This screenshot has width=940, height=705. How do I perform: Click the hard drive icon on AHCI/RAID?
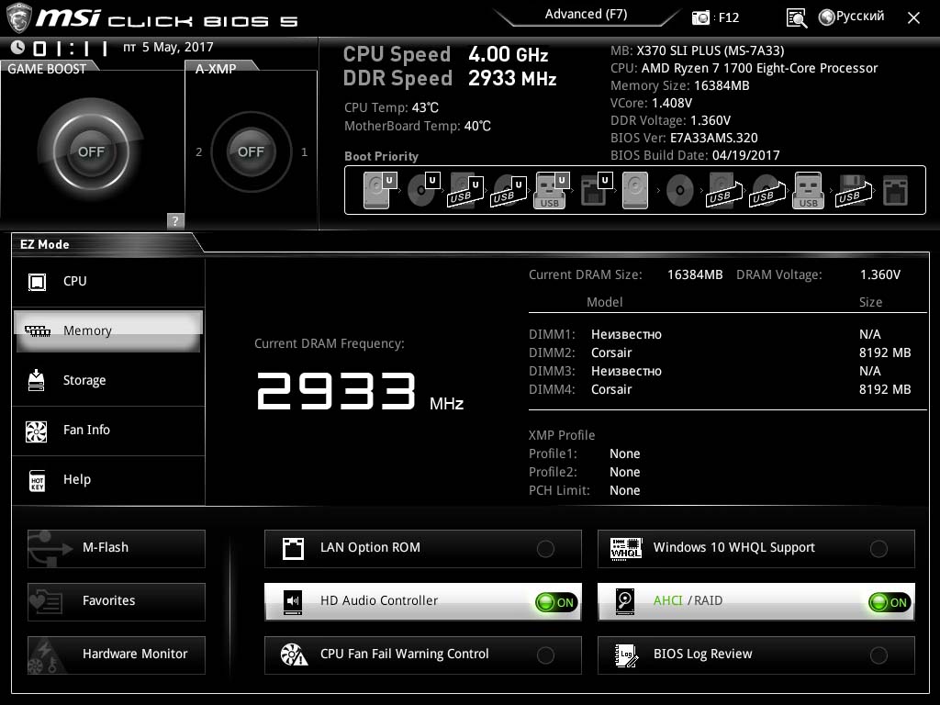point(625,601)
